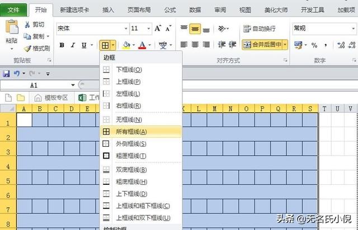358x230 pixels.
Task: Switch to the Insert (插入) tab
Action: 109,9
